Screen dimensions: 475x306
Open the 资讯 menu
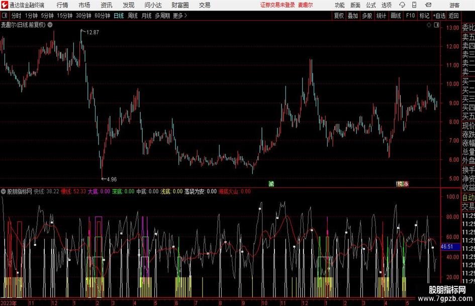pos(107,5)
